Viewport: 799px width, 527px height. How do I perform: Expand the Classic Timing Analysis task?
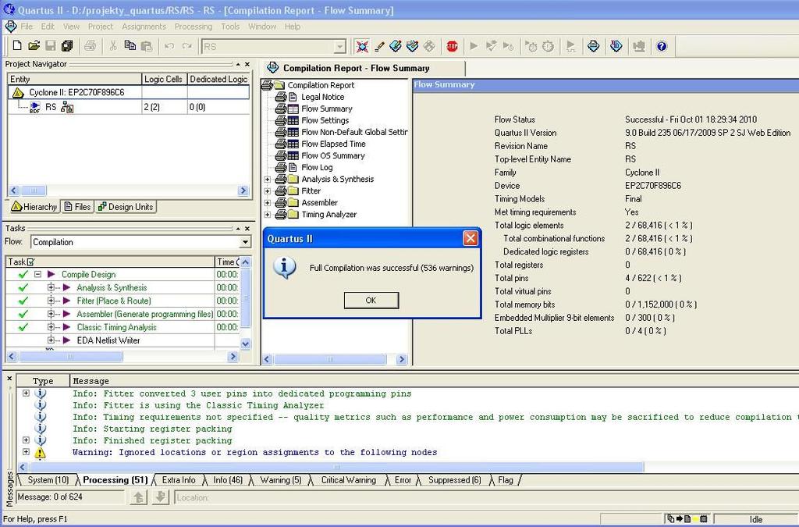51,326
